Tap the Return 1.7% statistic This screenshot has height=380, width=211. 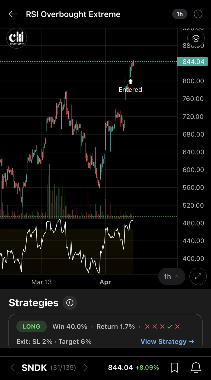(116, 327)
